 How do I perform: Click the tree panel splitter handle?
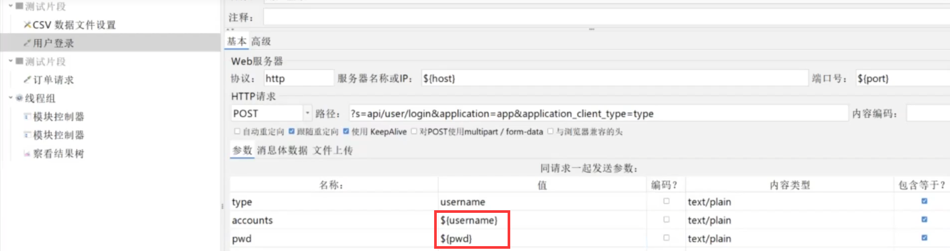point(222,206)
